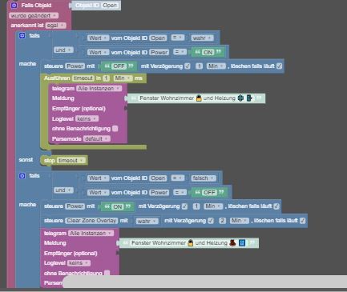
Task: Open Parsemode default dropdown
Action: pos(97,138)
